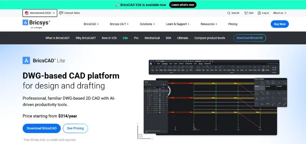Click the Contact Sales link
The image size is (306, 144).
[x=72, y=13]
